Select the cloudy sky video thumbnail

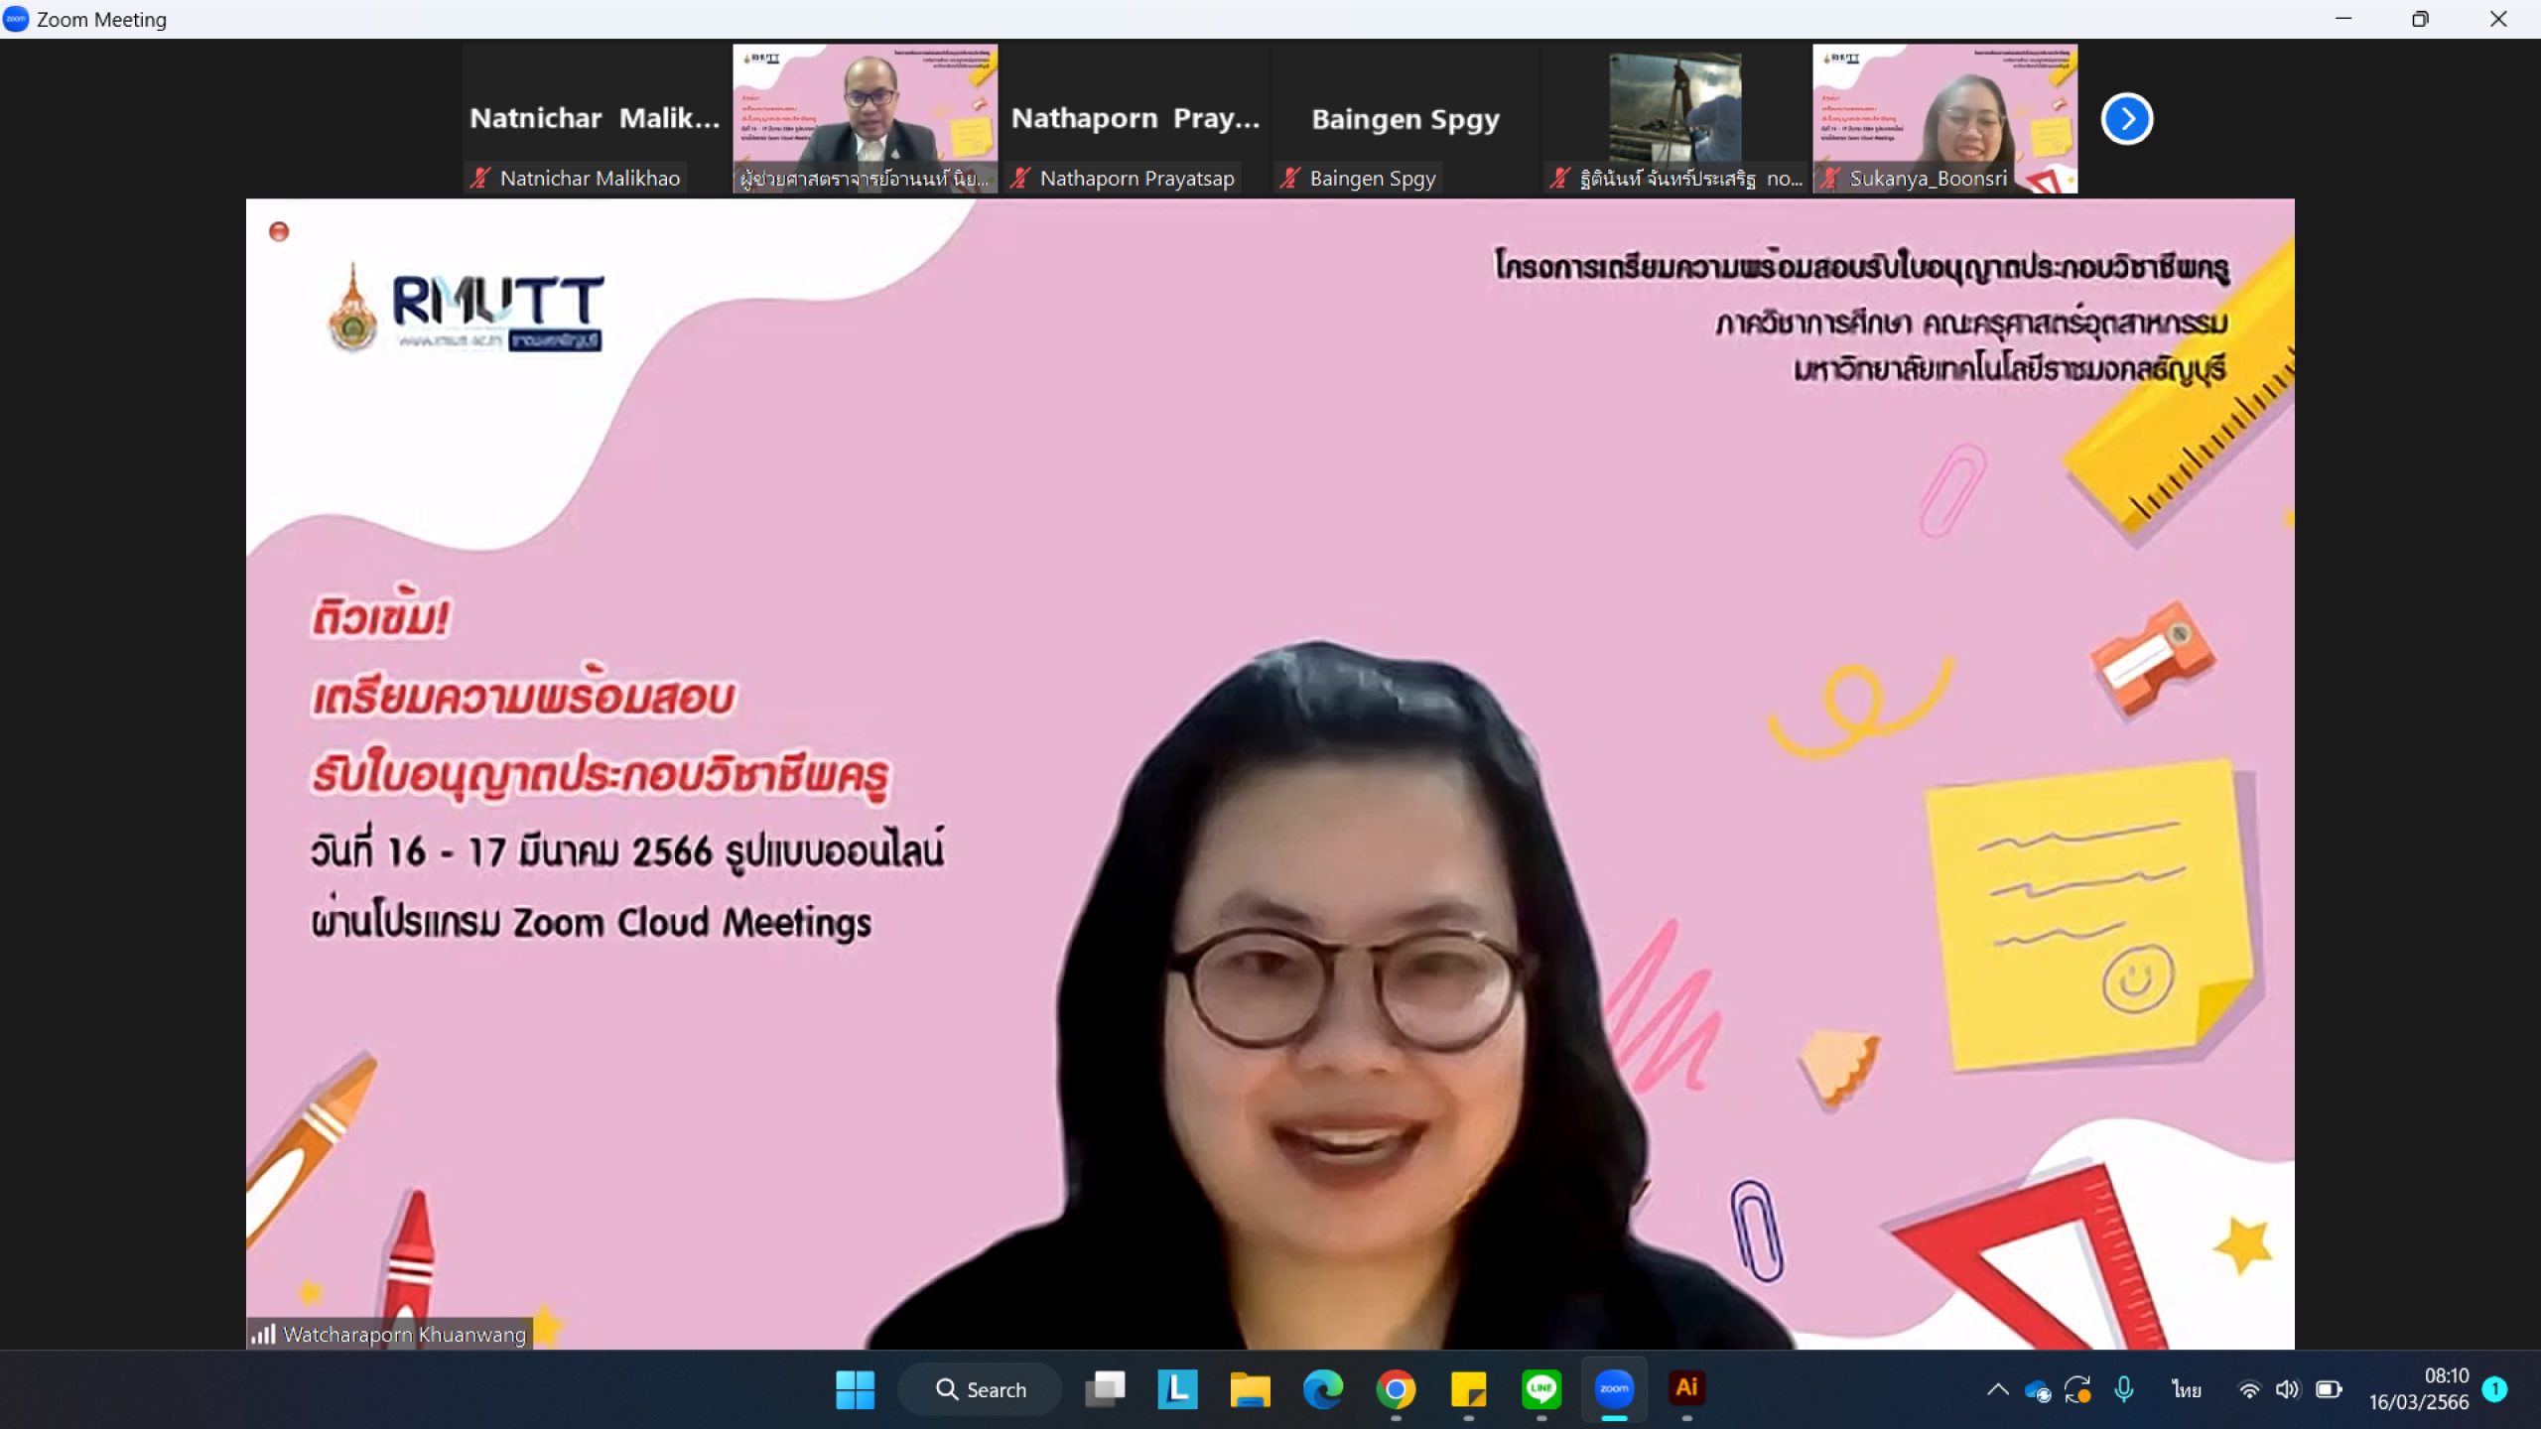point(1675,118)
